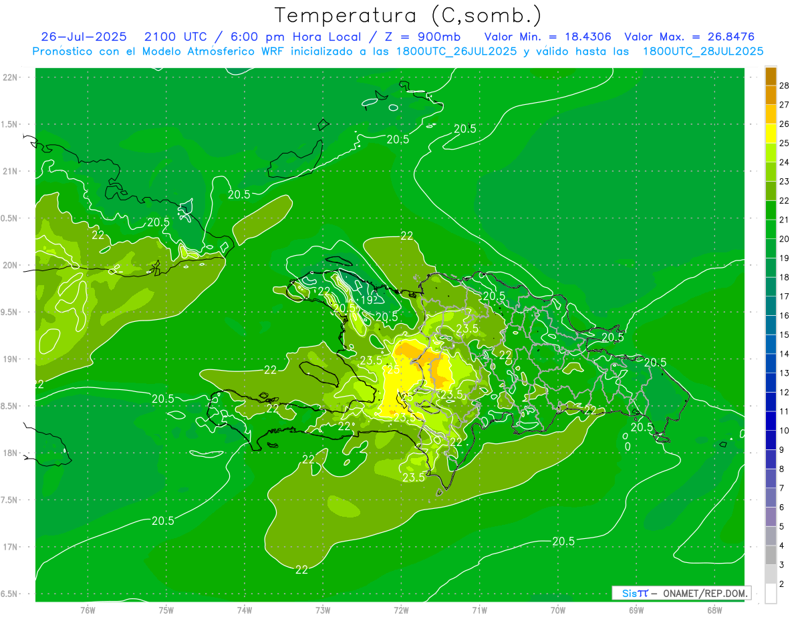Click the yellow legend band between 25 and 26
The image size is (802, 619).
tap(771, 134)
